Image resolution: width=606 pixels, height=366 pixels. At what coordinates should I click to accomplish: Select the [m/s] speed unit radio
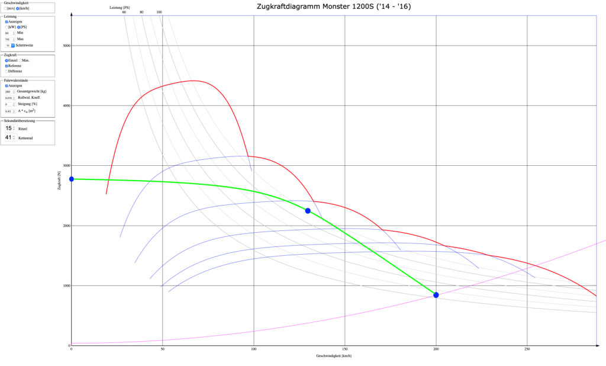point(6,9)
